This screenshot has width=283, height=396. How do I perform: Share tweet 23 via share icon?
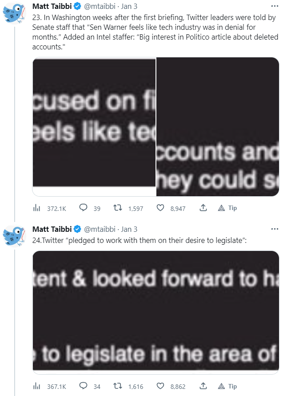pos(203,208)
